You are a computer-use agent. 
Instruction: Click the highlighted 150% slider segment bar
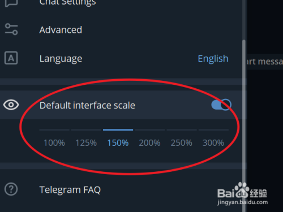pos(118,129)
